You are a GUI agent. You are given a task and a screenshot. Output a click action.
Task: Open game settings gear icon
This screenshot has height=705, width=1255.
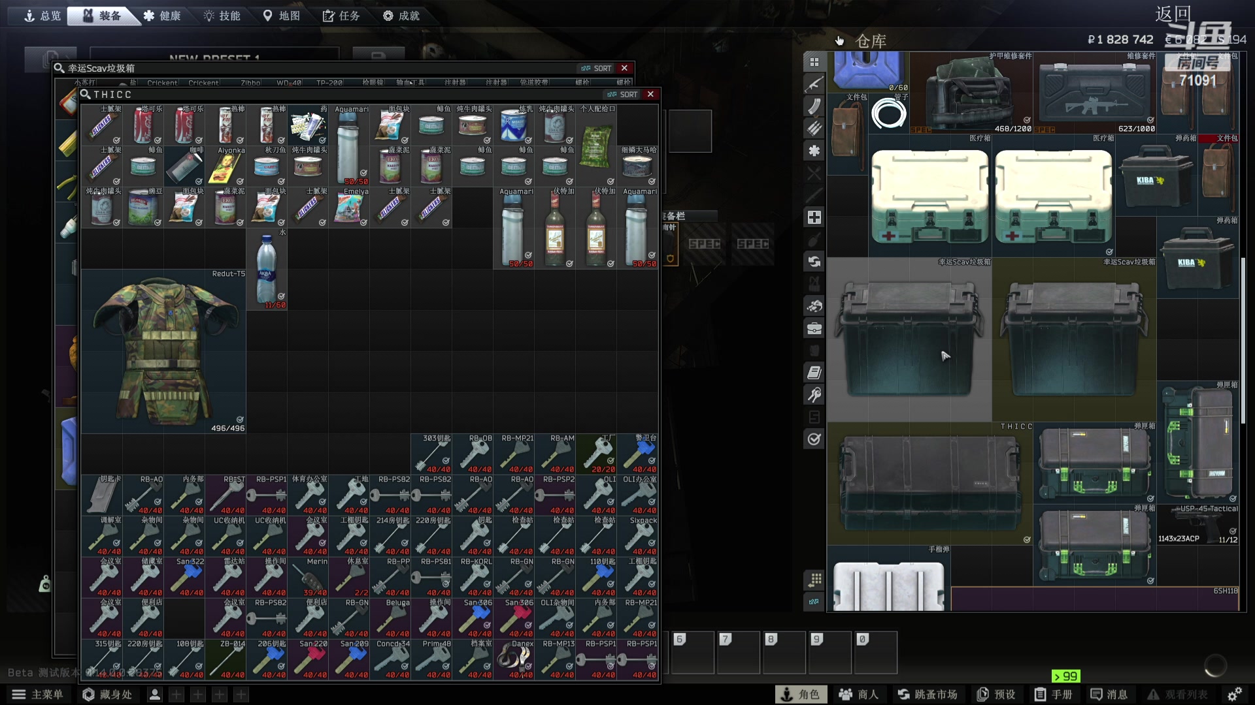1235,695
